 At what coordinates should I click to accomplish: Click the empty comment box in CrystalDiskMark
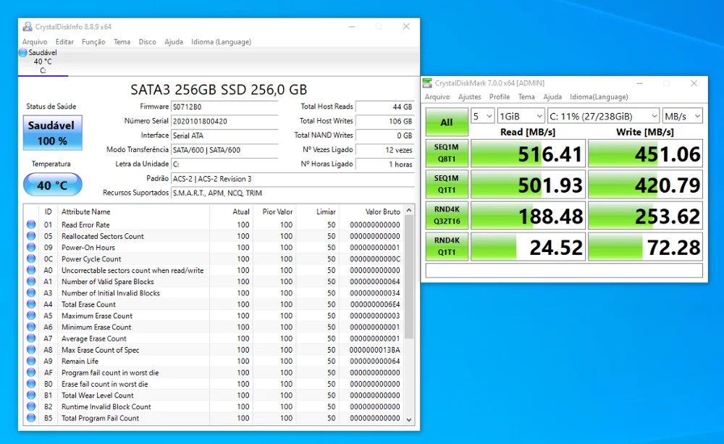[x=564, y=271]
